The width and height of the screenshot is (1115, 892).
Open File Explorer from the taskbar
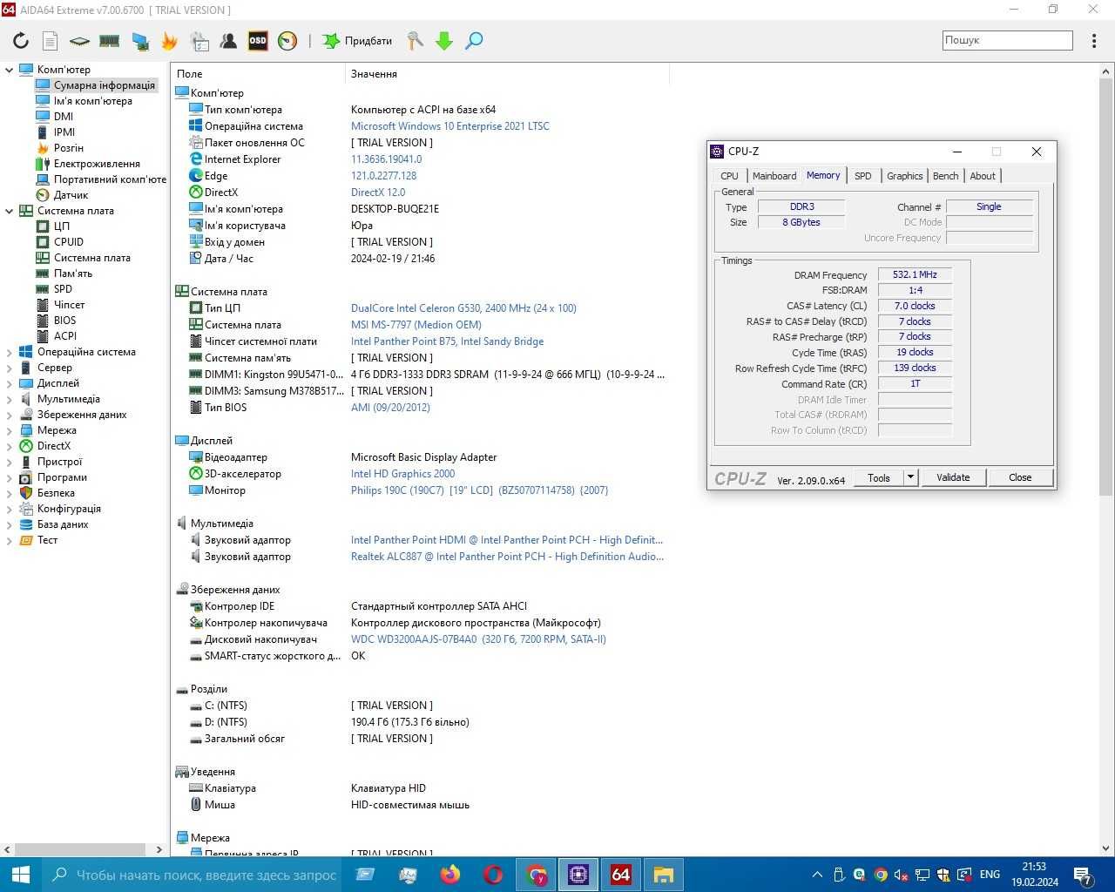pos(664,875)
